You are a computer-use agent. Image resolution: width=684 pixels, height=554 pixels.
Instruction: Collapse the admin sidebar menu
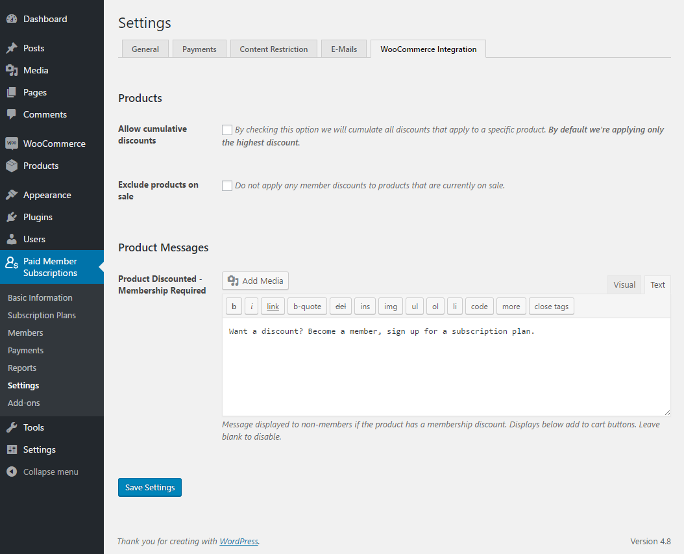click(43, 472)
